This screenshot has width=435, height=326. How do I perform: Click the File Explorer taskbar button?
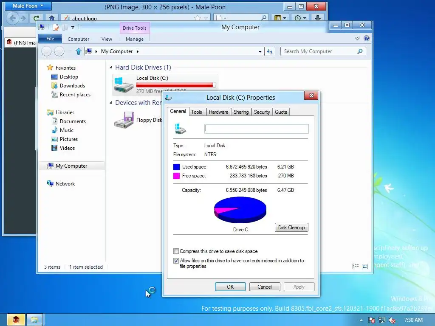[x=34, y=320]
